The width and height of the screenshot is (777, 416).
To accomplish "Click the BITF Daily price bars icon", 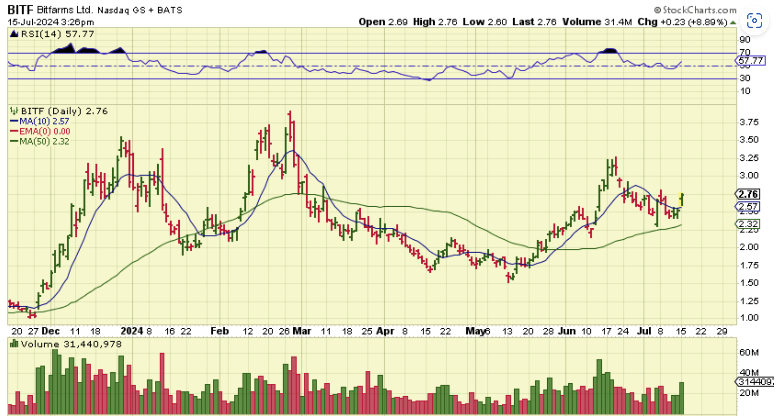I will [x=14, y=111].
